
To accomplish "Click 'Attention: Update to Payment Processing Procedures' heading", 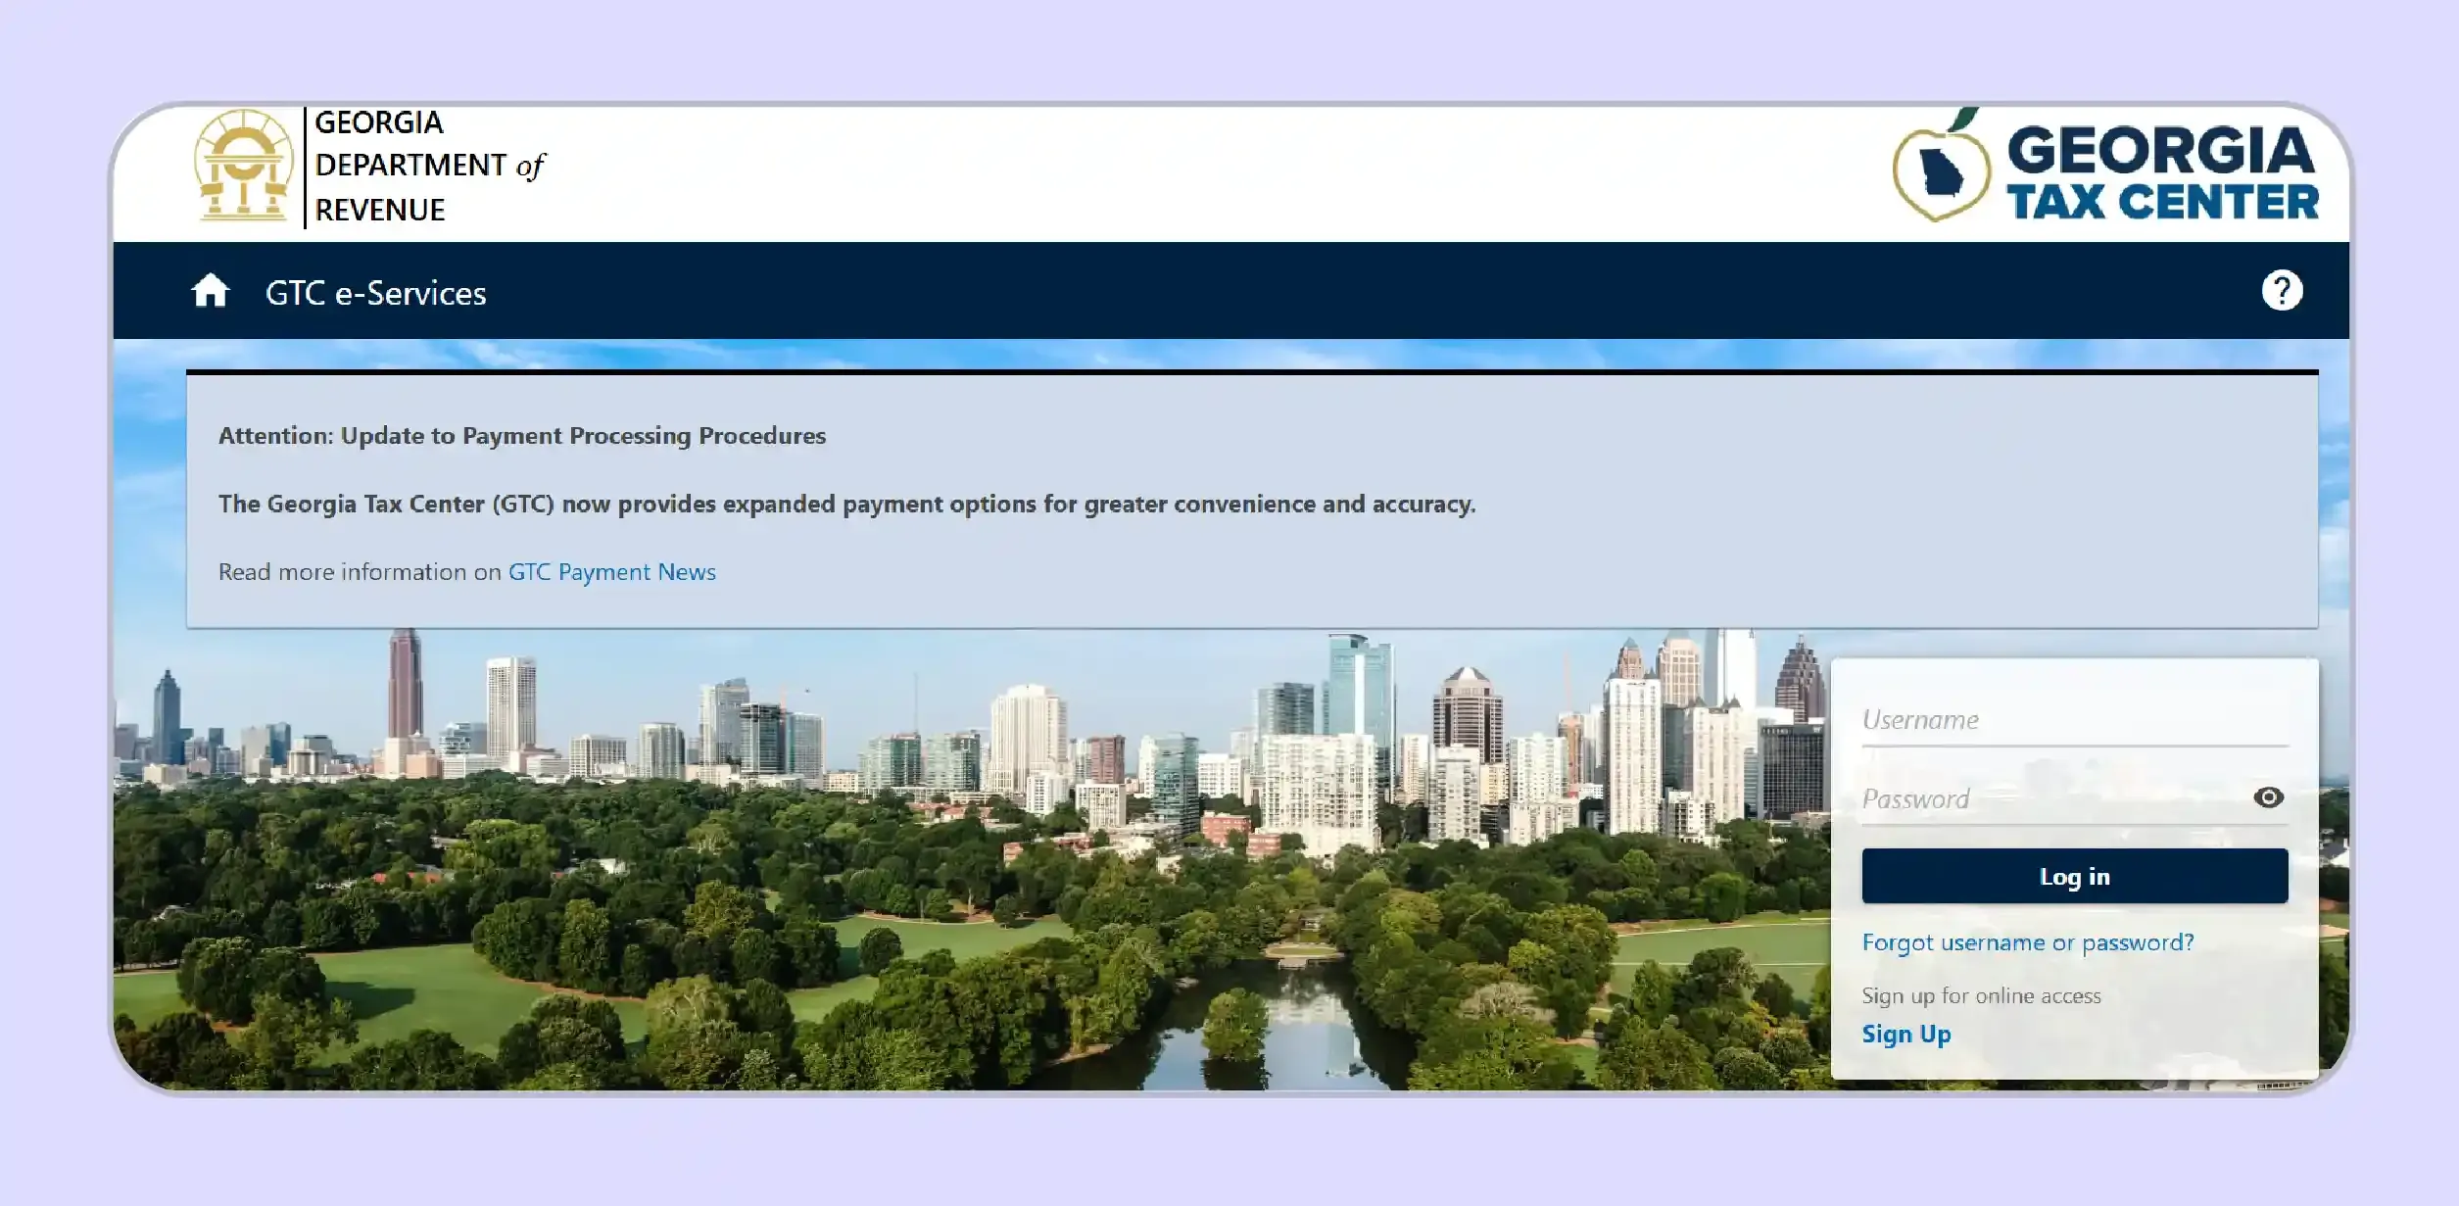I will 522,436.
